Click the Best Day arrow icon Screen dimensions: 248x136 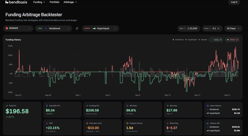pos(167,106)
